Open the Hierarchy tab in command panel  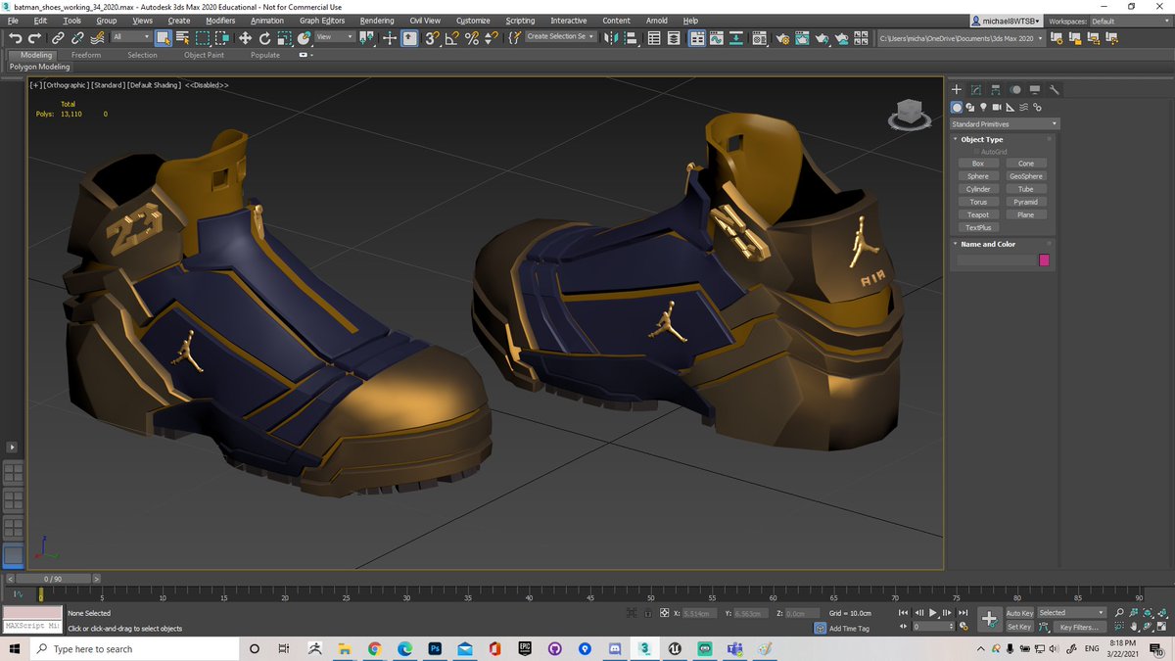point(996,89)
